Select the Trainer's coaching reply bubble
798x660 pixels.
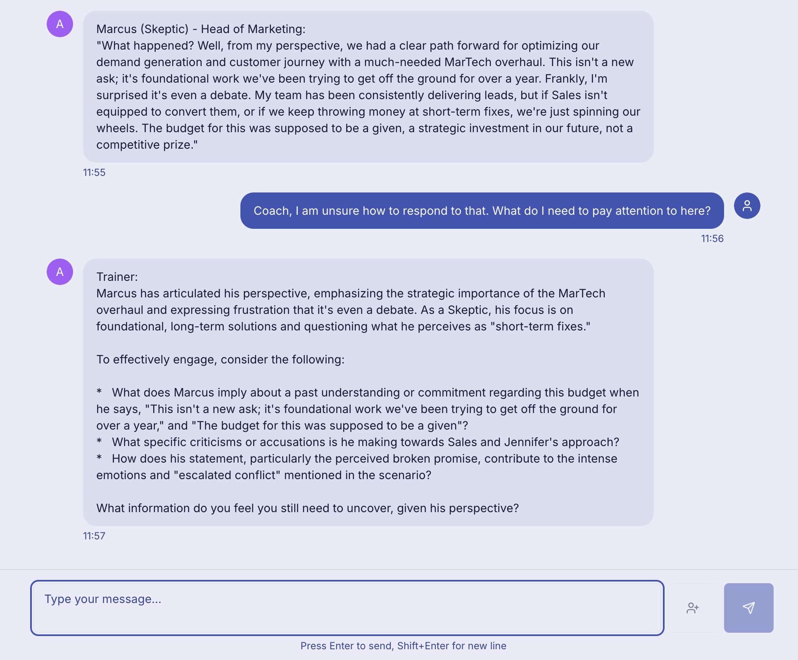tap(368, 392)
